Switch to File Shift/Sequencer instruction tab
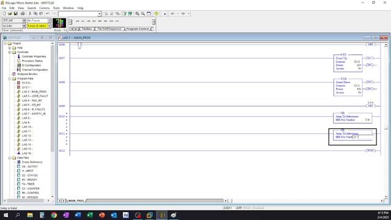The height and width of the screenshot is (220, 391). tap(109, 29)
